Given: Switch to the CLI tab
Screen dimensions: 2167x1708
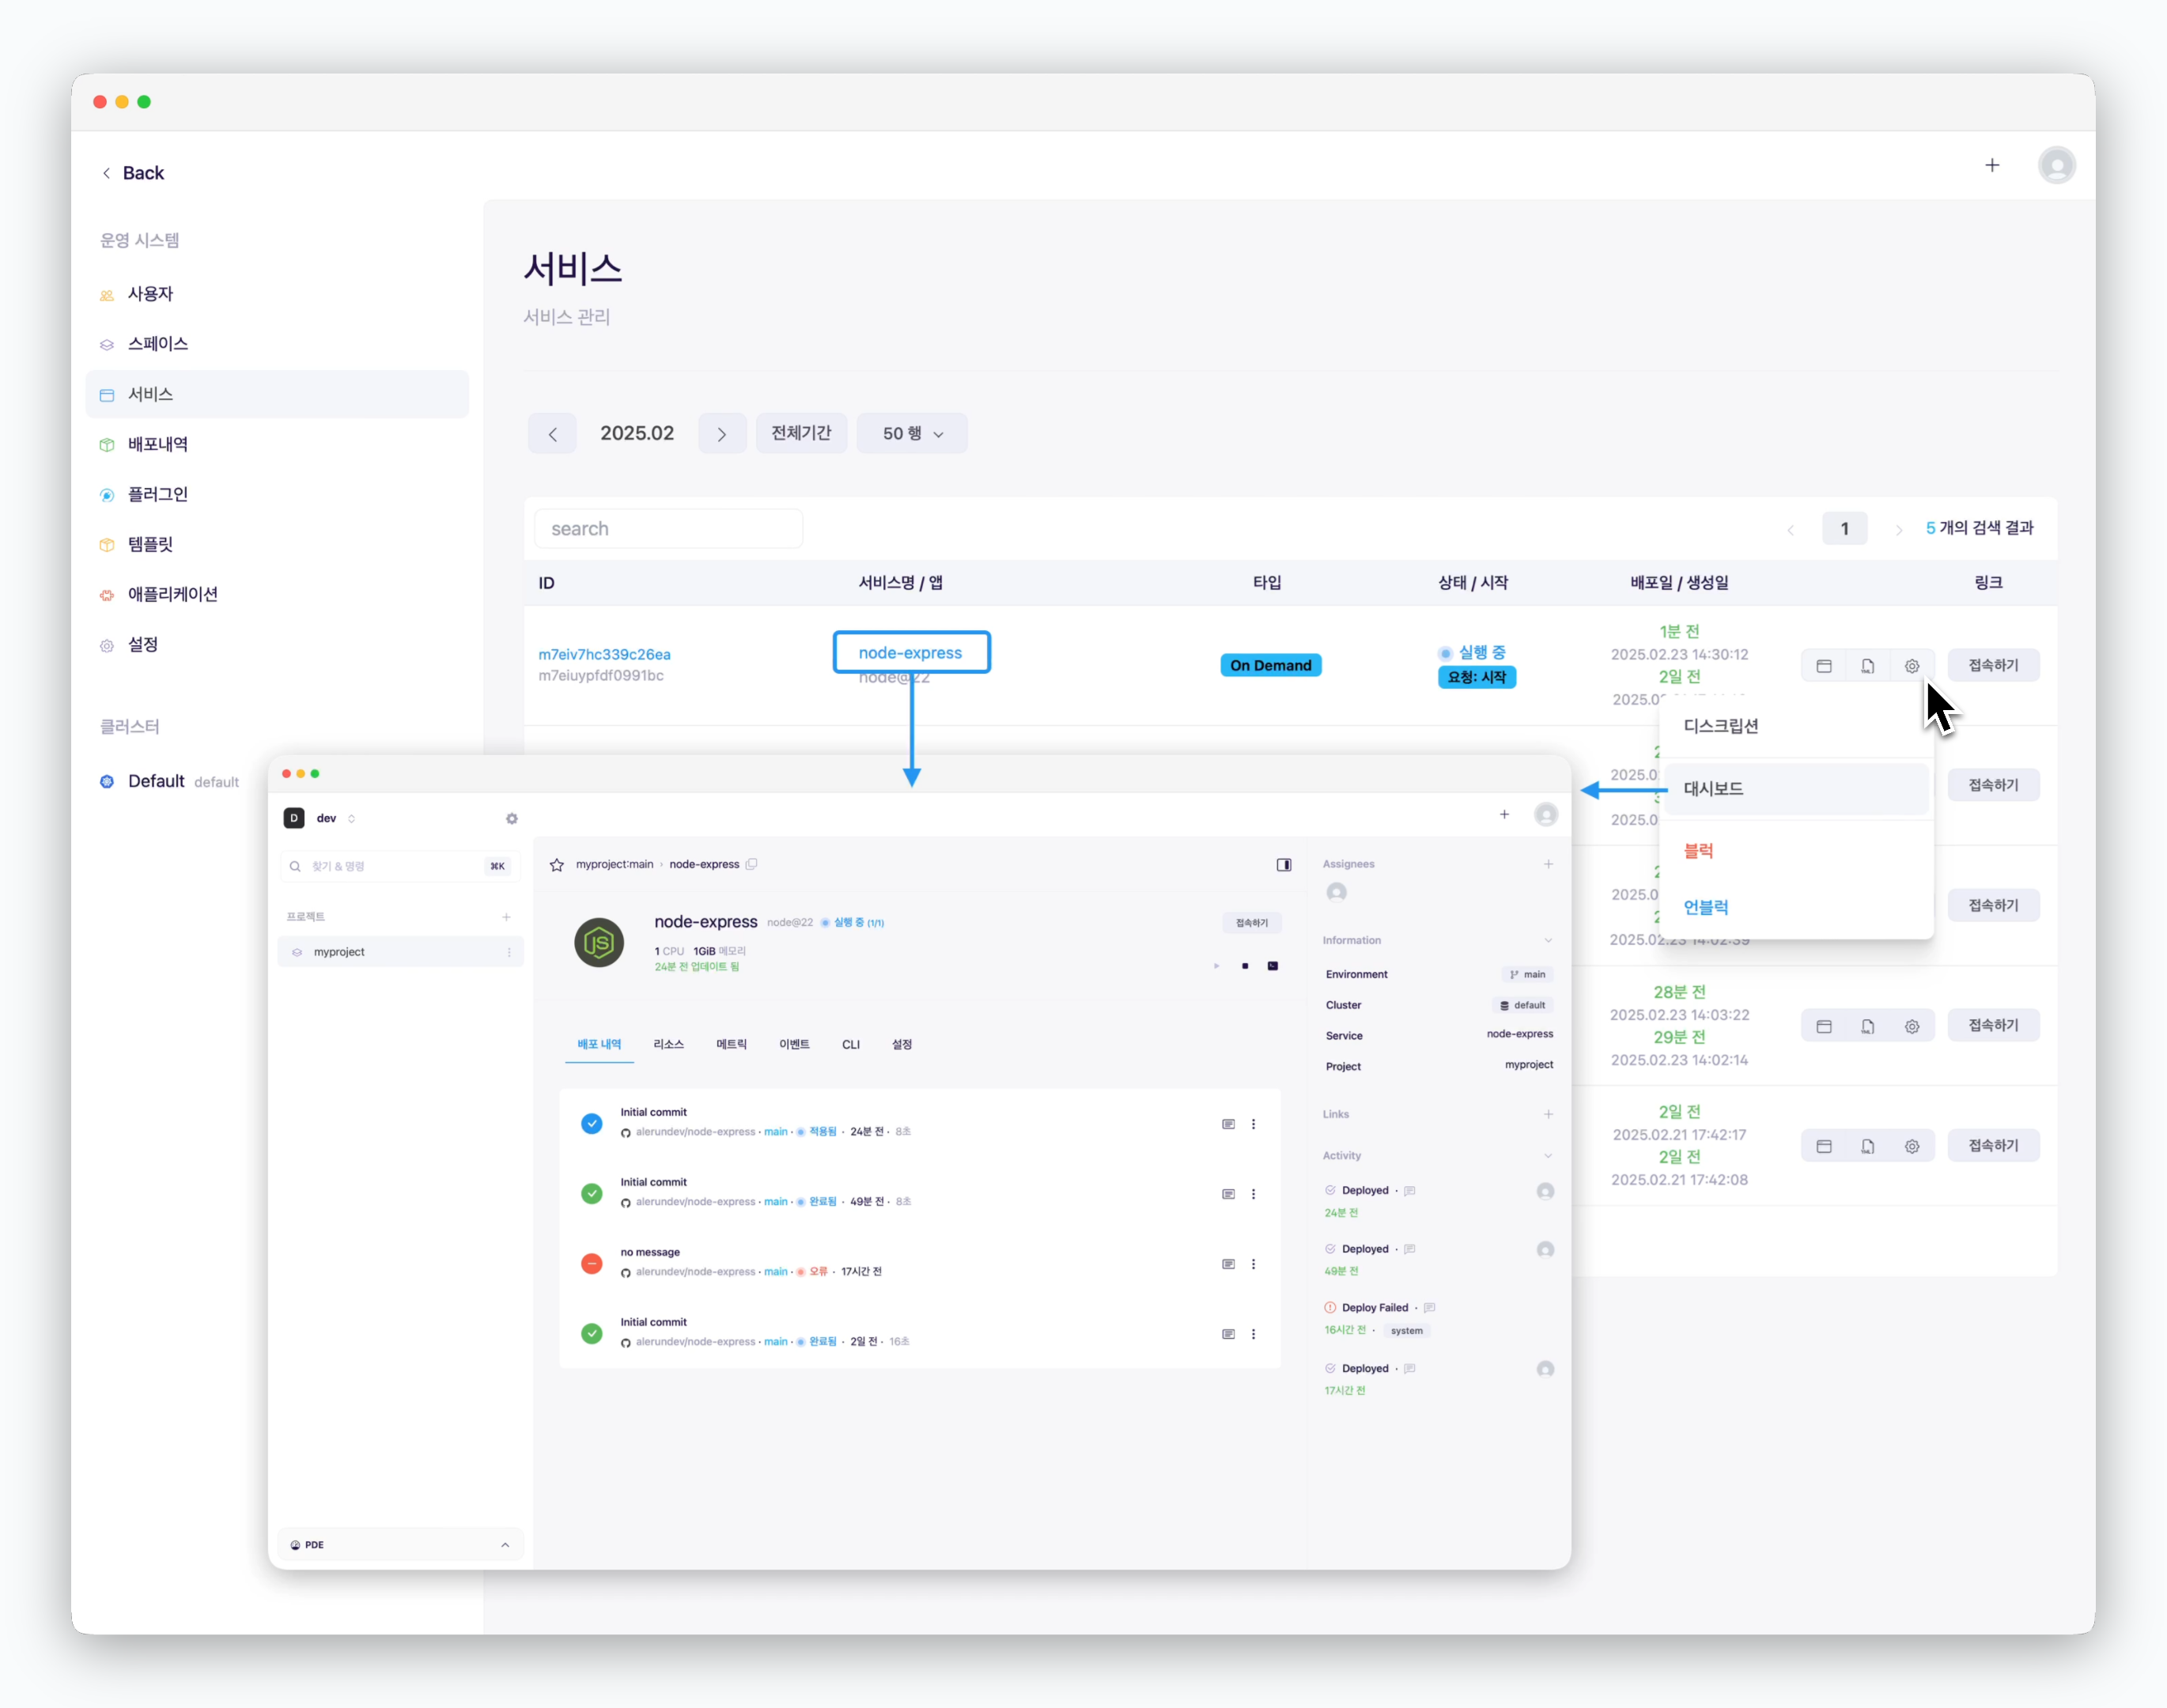Looking at the screenshot, I should pos(851,1044).
